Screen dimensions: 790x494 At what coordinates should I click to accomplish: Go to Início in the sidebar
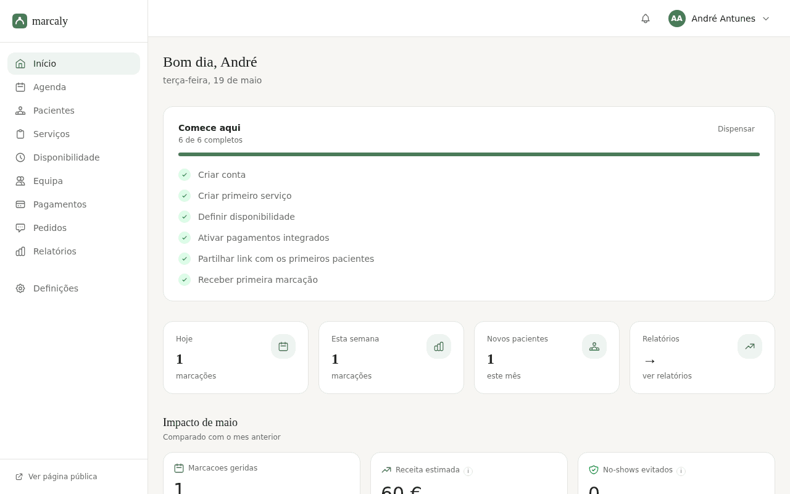(73, 64)
